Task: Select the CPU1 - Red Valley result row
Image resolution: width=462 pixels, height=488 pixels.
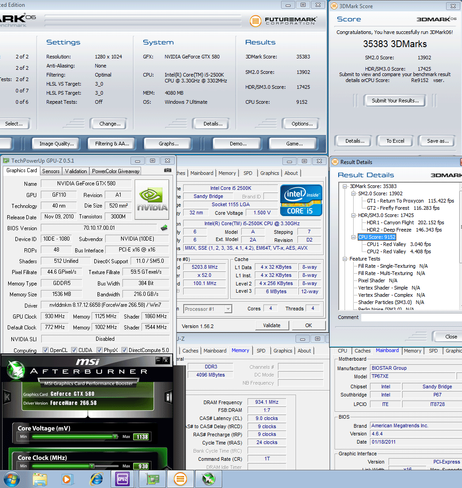Action: click(x=399, y=244)
